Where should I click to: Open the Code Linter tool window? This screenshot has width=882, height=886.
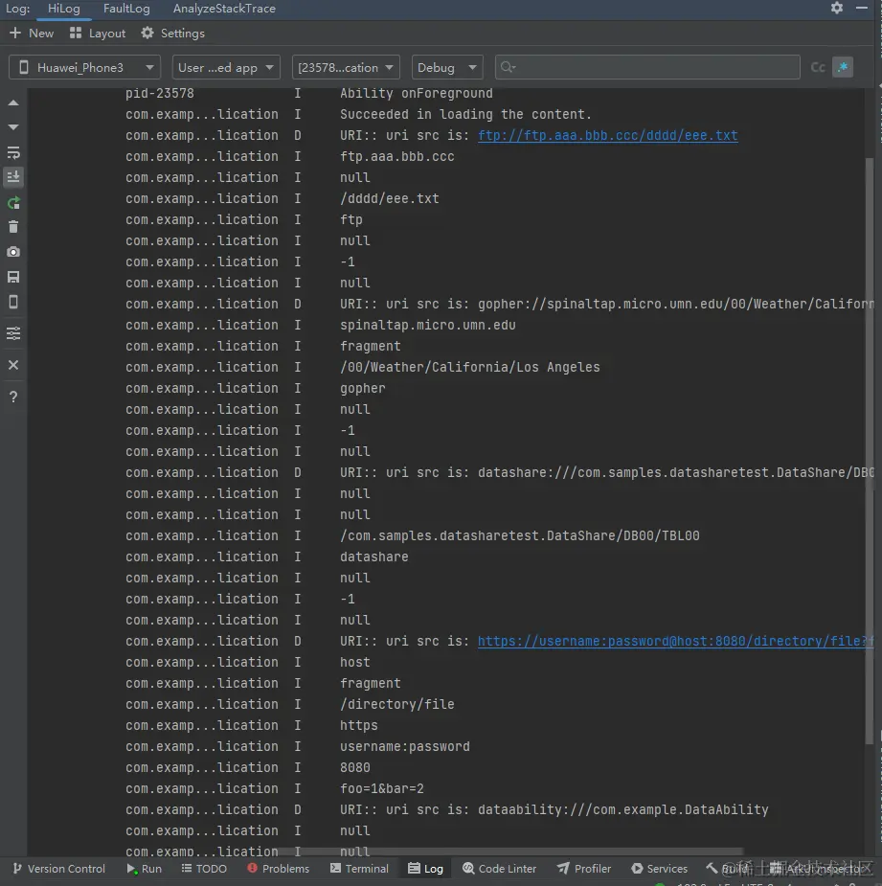pyautogui.click(x=500, y=869)
